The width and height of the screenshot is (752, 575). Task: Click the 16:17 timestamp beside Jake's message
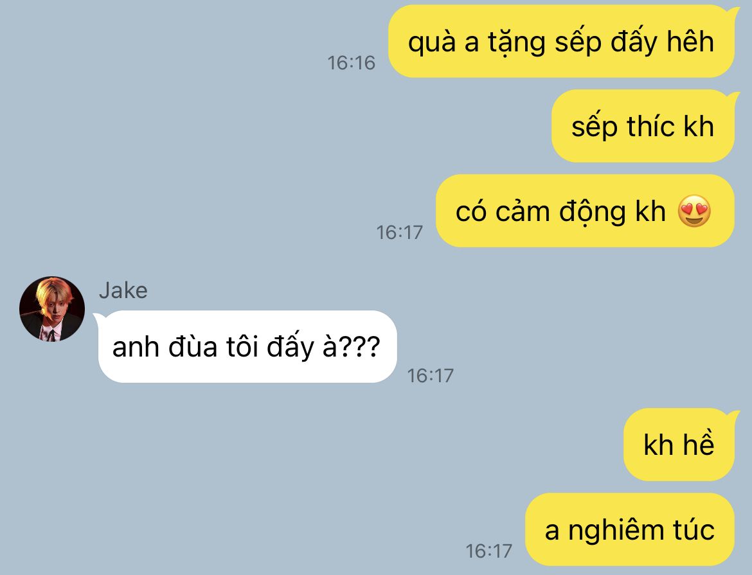point(430,376)
